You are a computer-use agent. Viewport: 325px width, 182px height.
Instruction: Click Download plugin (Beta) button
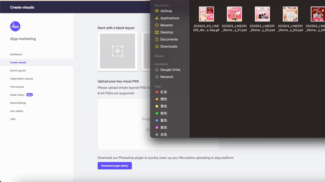115,165
